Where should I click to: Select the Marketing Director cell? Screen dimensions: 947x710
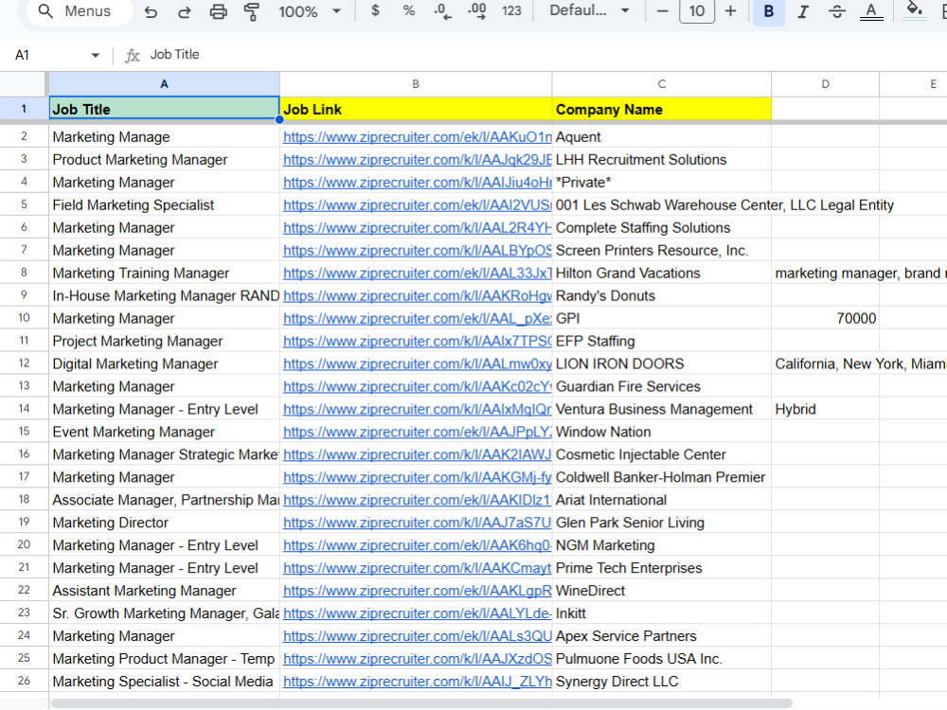click(x=164, y=523)
